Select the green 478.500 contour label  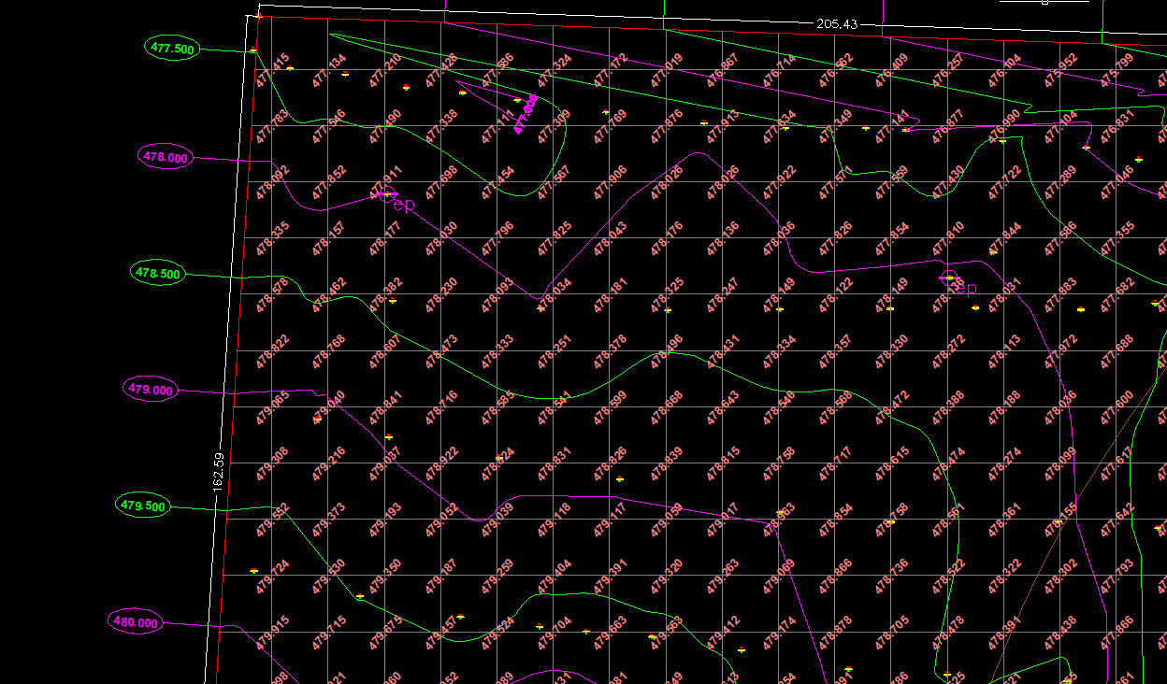click(x=158, y=274)
